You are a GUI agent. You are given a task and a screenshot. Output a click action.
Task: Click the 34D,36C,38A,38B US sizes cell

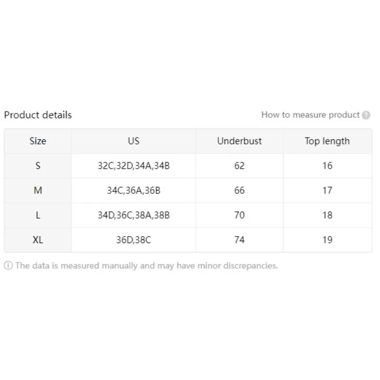click(x=133, y=215)
